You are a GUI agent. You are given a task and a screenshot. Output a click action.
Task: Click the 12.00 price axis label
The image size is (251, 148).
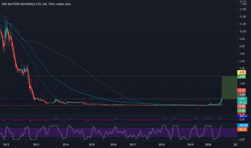(243, 17)
